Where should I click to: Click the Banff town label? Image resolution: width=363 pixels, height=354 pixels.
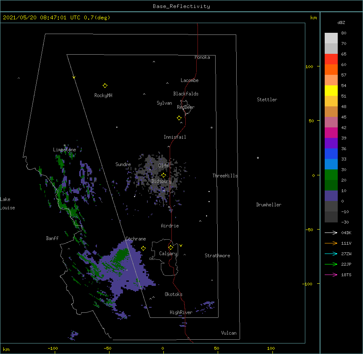click(x=52, y=238)
